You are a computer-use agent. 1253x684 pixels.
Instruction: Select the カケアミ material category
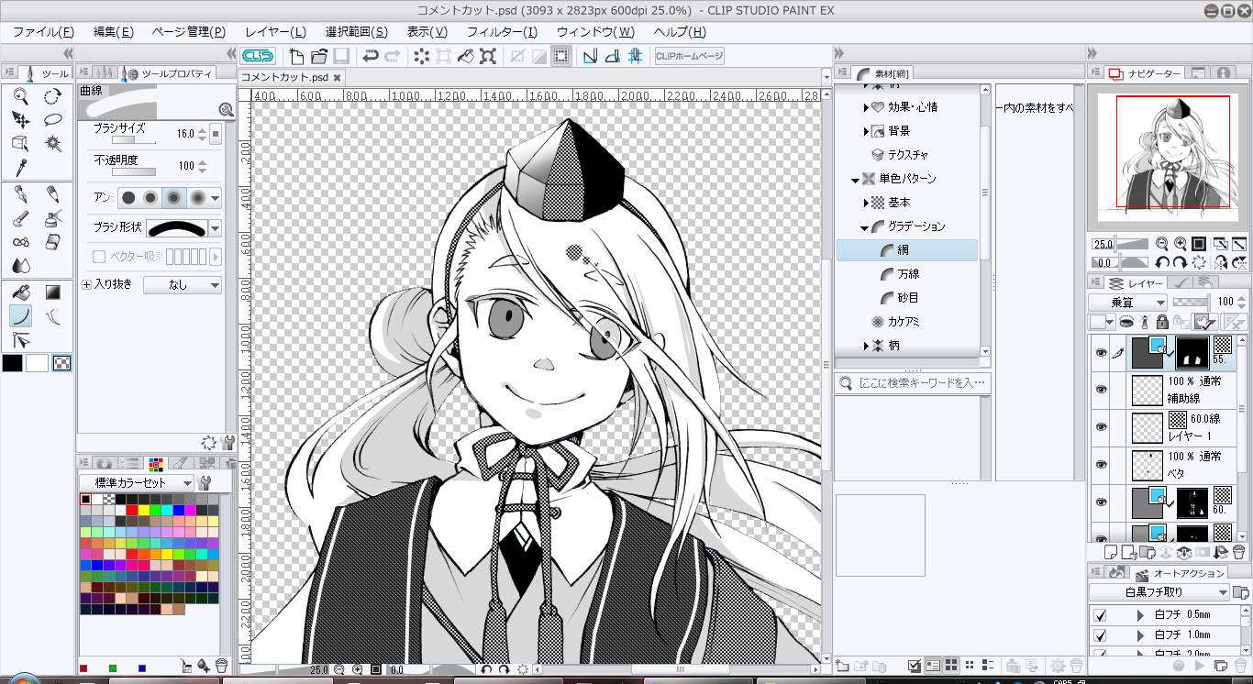pos(895,322)
